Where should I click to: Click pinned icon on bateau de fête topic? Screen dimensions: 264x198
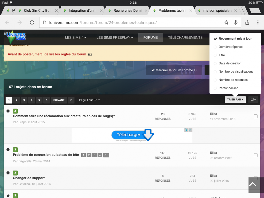point(15,150)
